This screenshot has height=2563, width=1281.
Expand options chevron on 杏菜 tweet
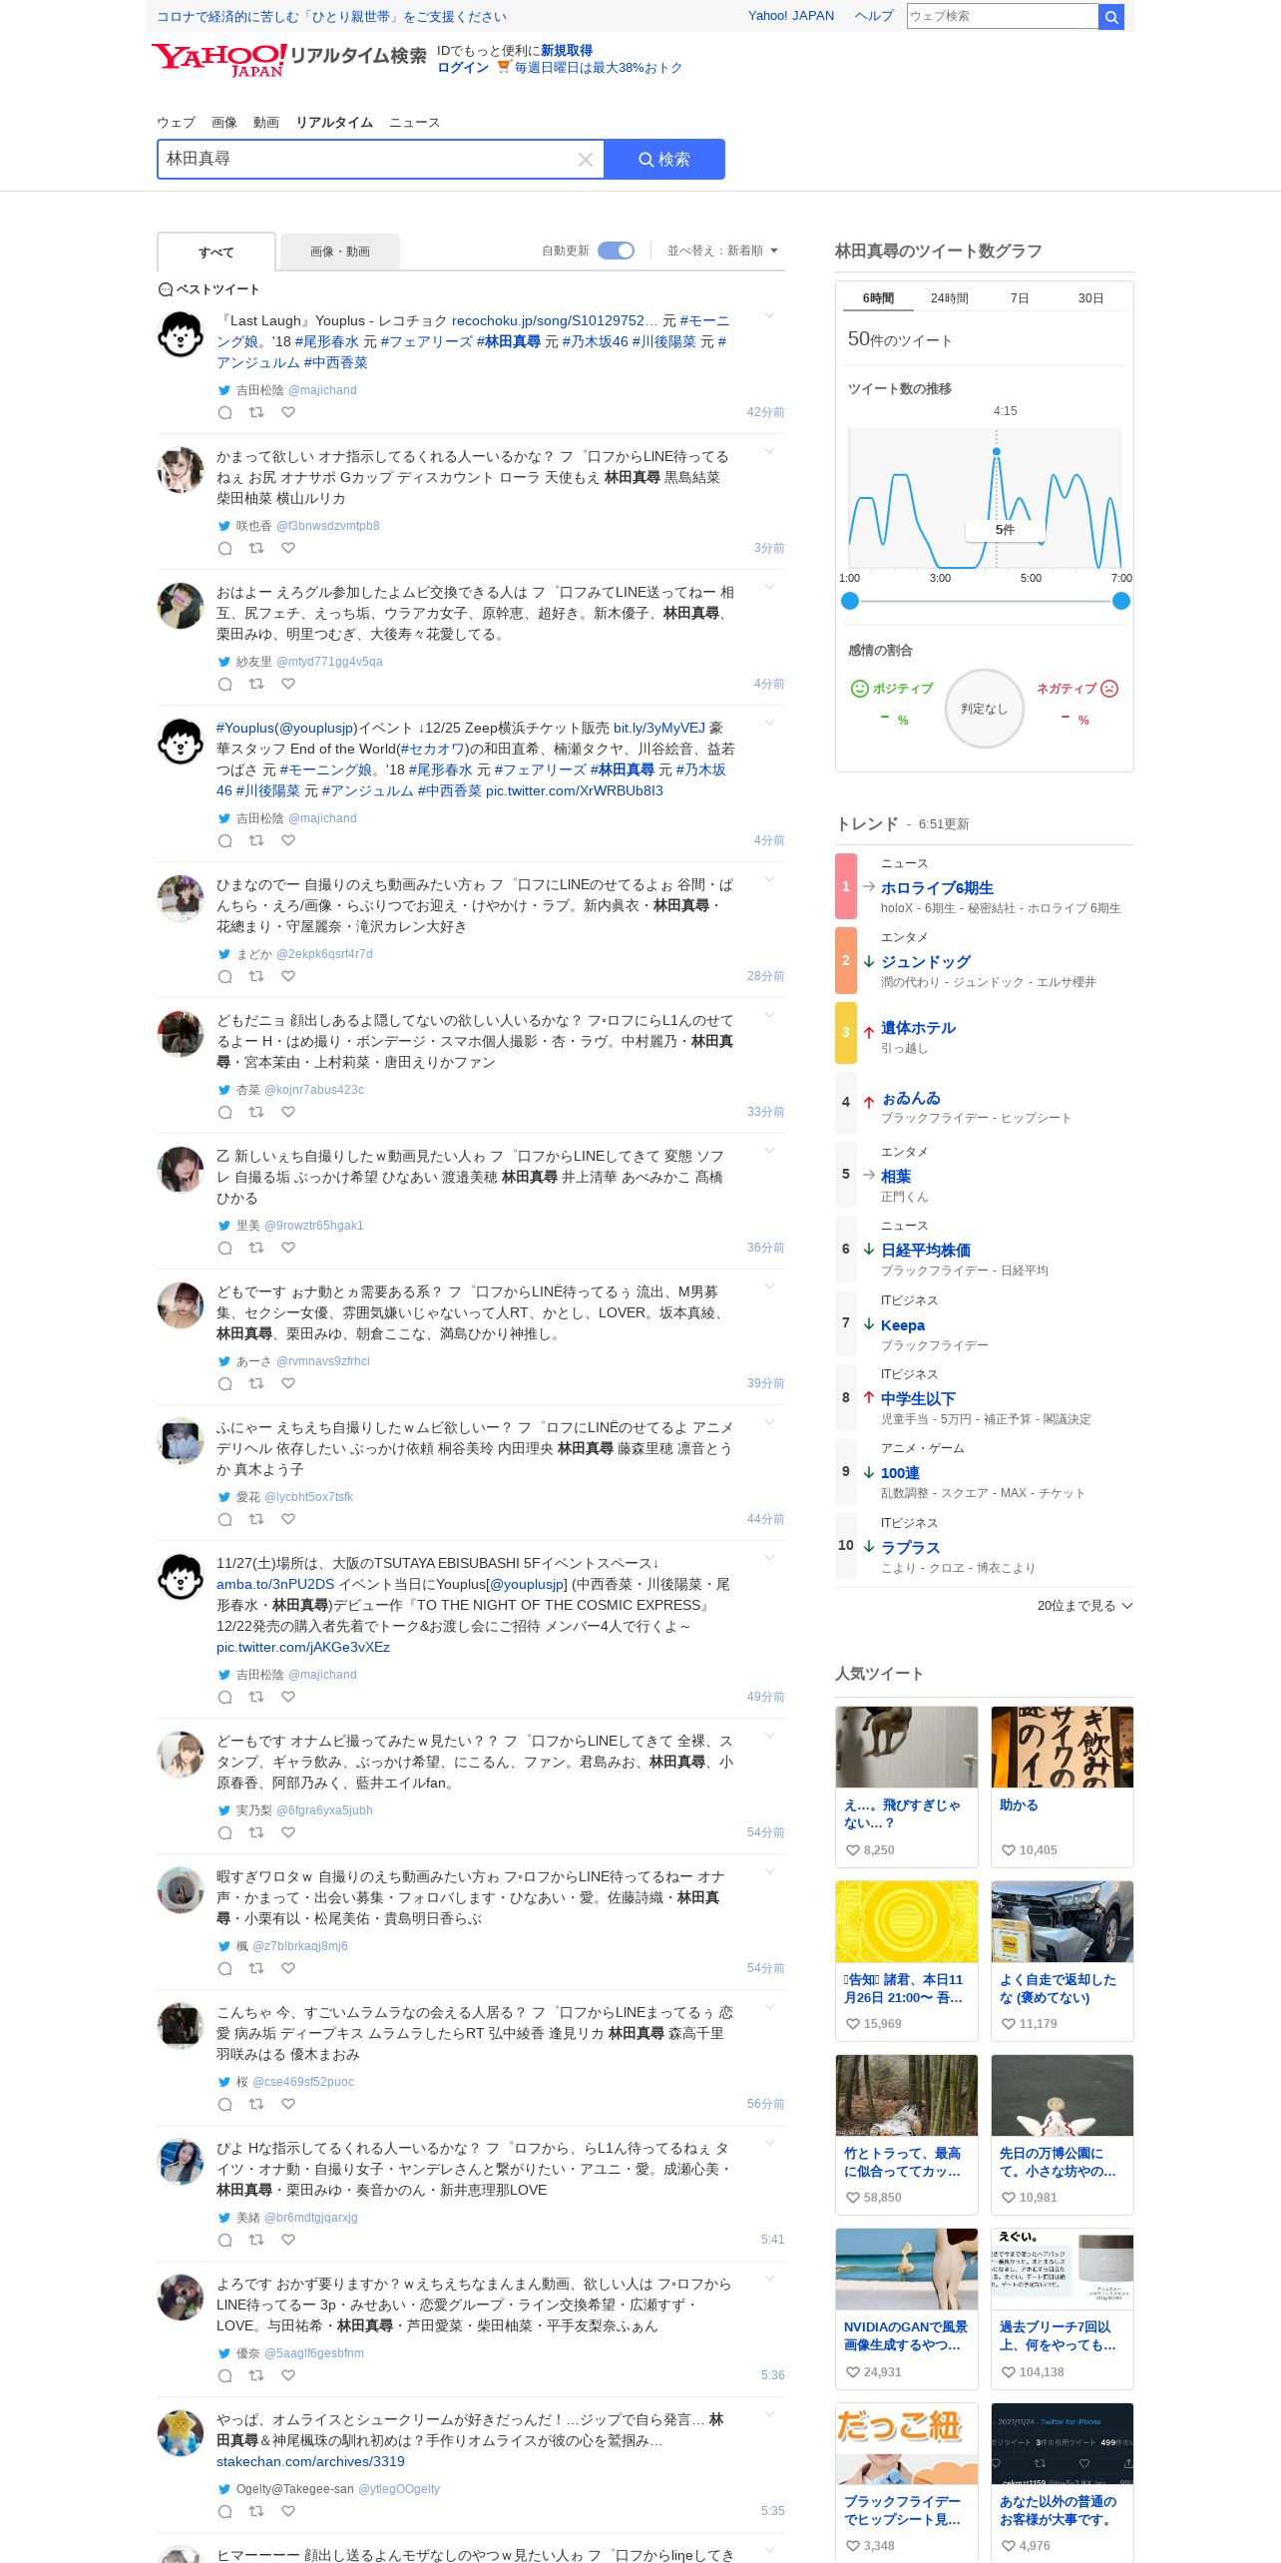769,1015
